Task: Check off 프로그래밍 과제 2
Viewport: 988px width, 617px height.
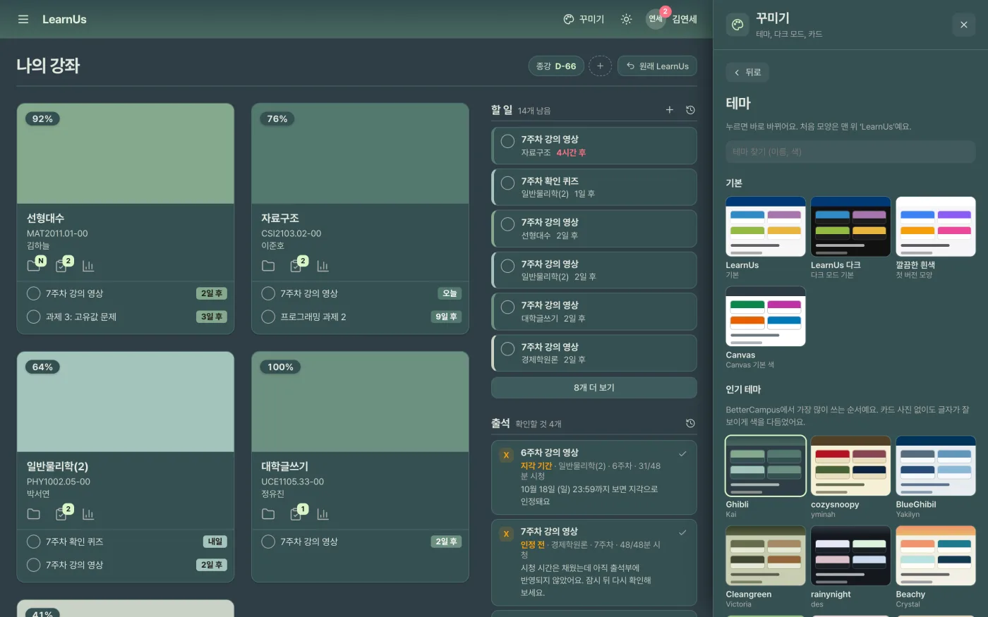Action: pyautogui.click(x=268, y=317)
